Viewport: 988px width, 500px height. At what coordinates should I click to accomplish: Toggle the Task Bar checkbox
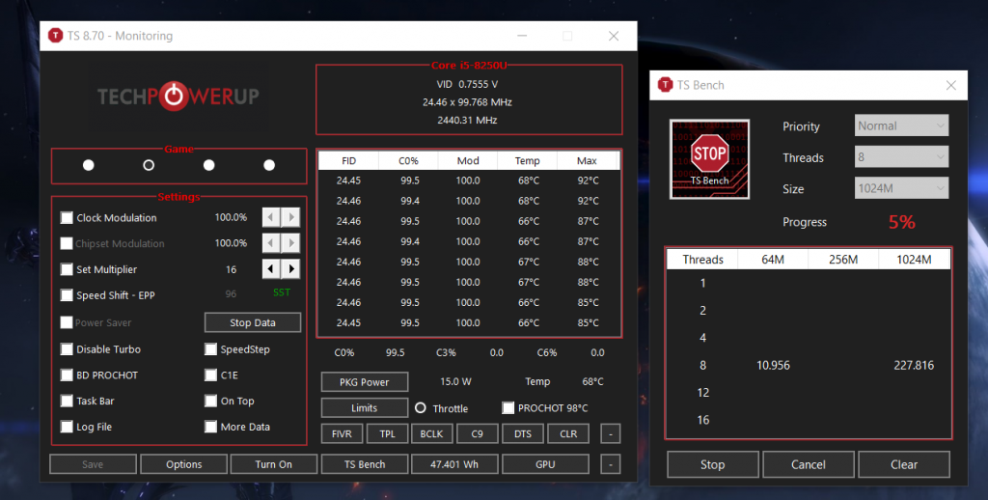67,401
